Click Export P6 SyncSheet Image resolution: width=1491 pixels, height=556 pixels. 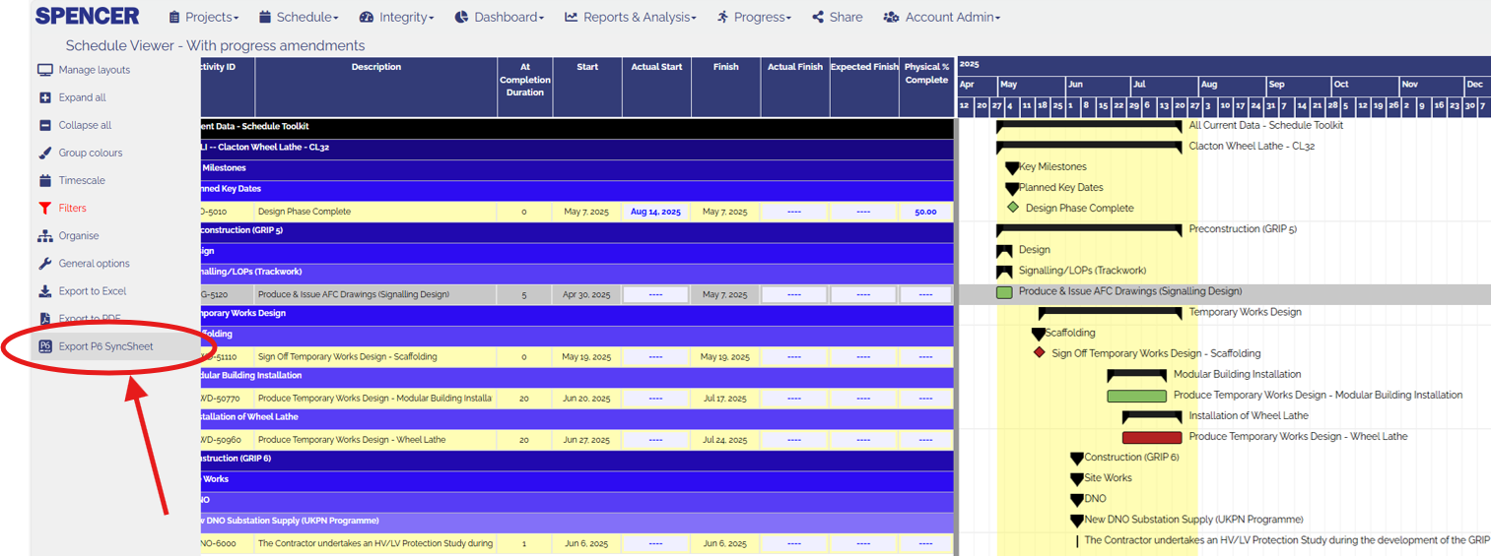[104, 346]
